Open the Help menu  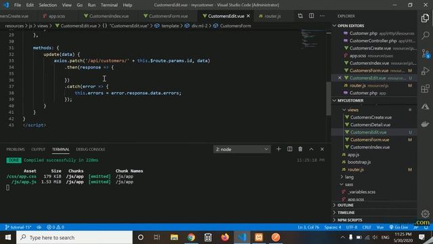click(127, 5)
